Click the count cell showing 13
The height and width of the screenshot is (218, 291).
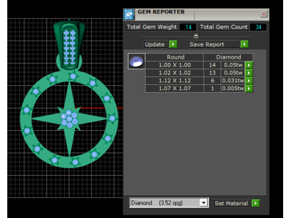pyautogui.click(x=212, y=73)
